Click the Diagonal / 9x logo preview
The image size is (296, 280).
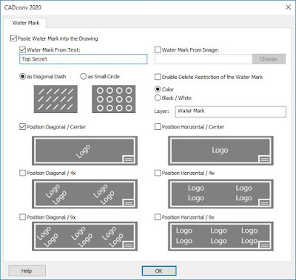[x=84, y=236]
